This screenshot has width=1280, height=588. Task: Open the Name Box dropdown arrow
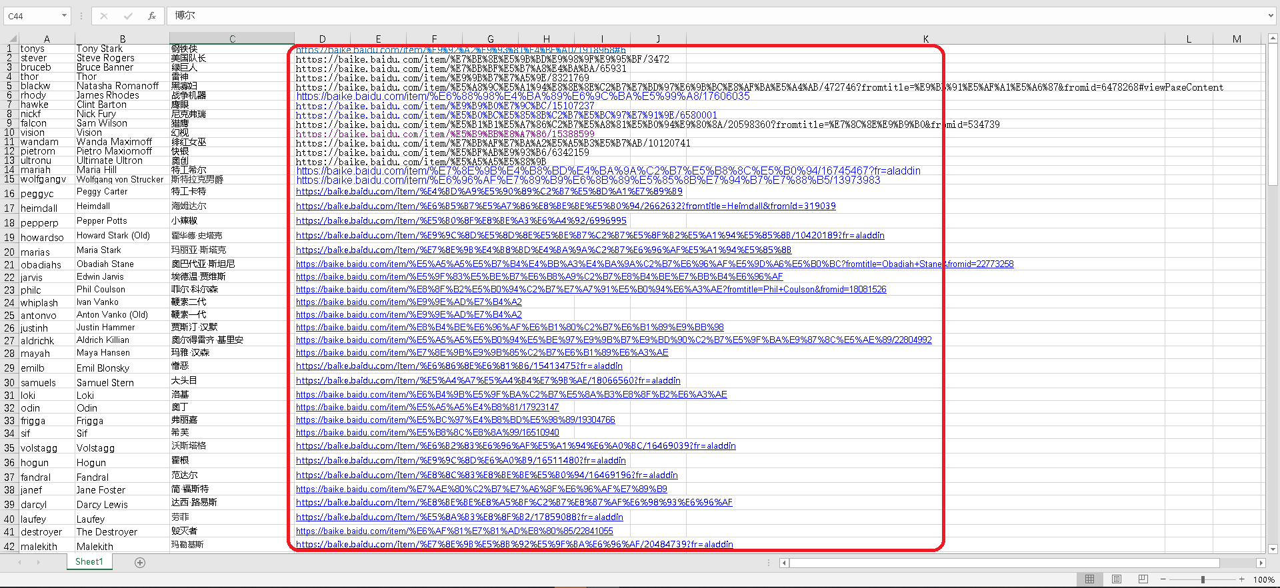tap(64, 16)
